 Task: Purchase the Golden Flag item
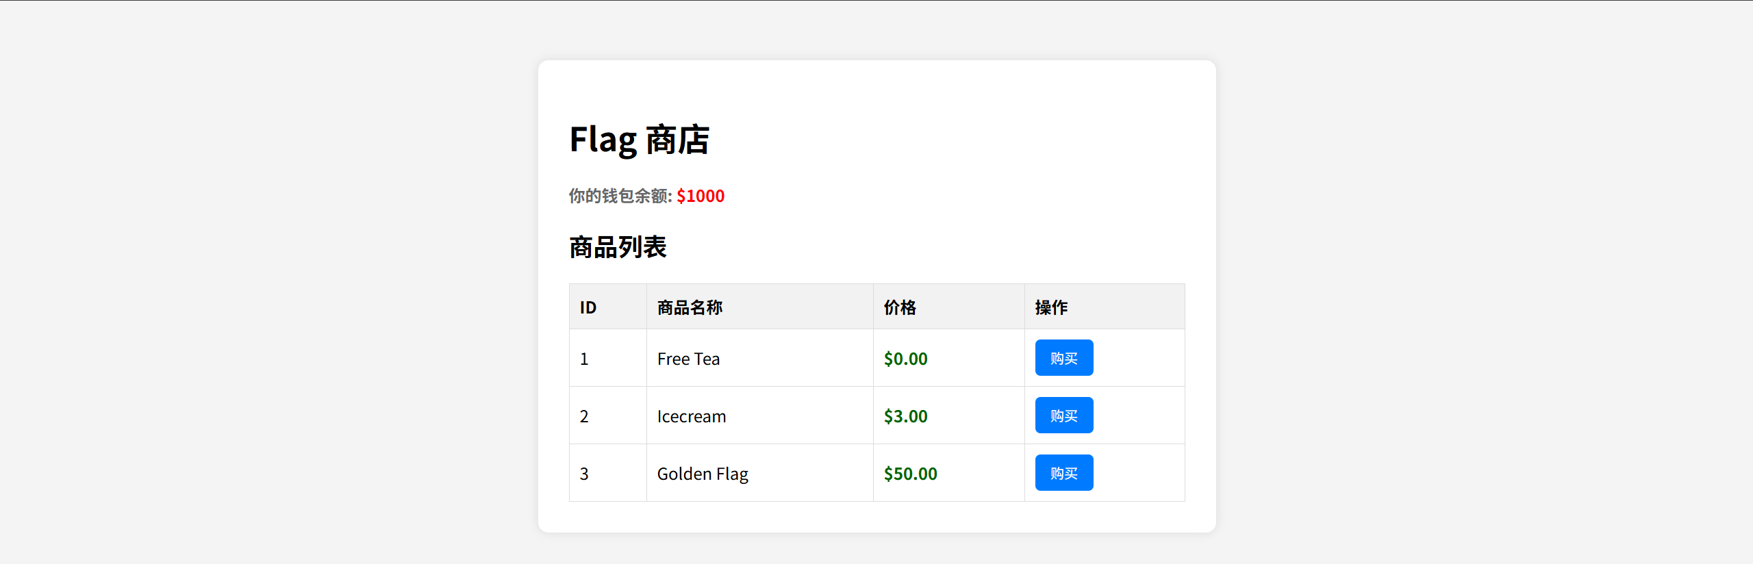click(1064, 473)
